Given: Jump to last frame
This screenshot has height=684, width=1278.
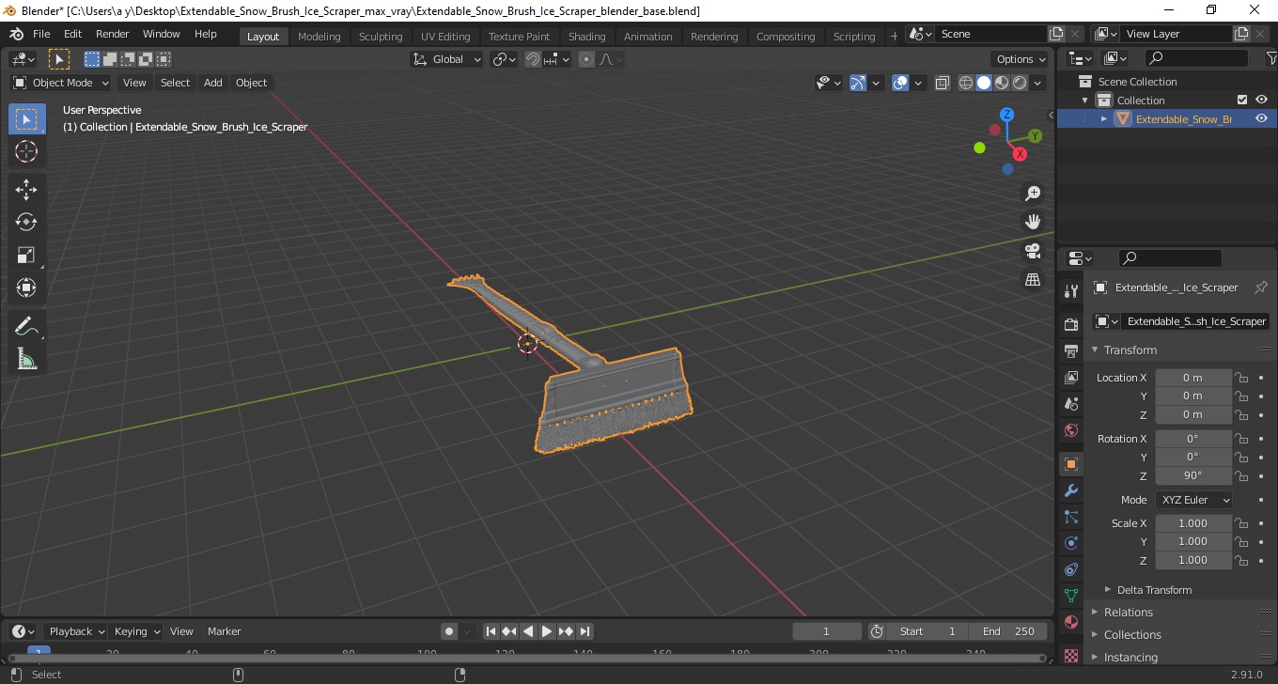Looking at the screenshot, I should coord(584,631).
